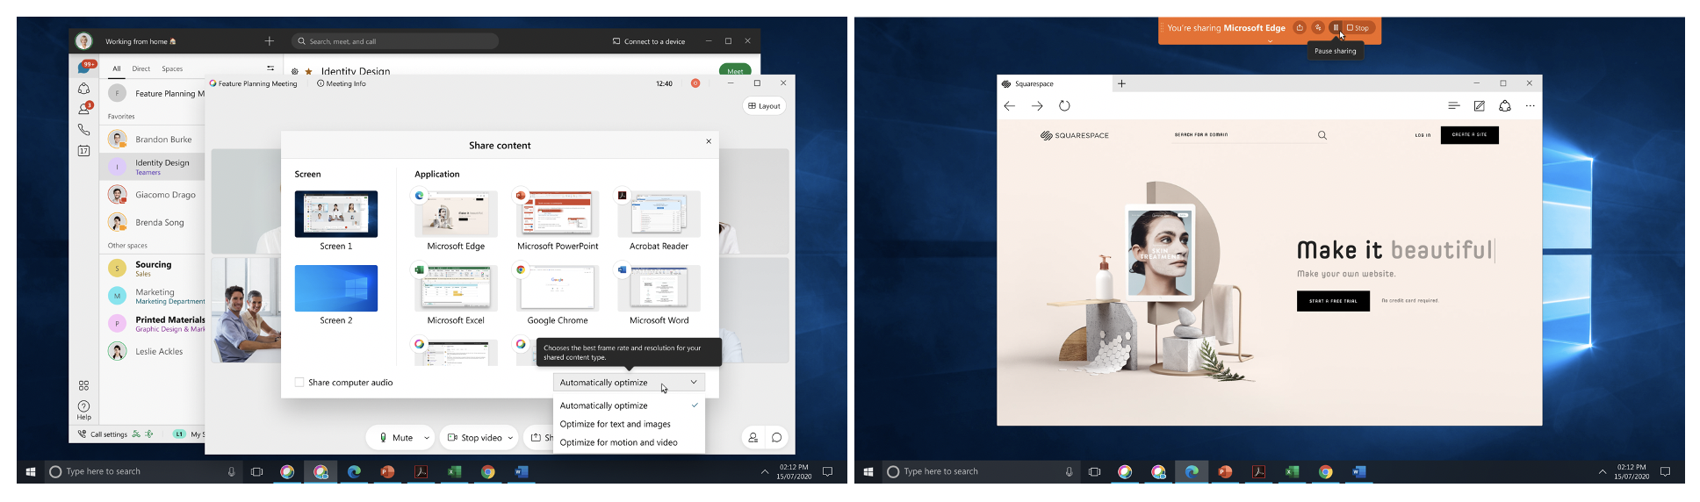Click the Squarespace domain search magnifier icon
The width and height of the screenshot is (1700, 502).
pos(1322,135)
